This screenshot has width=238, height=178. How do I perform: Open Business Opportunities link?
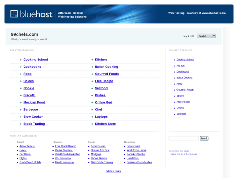click(x=139, y=162)
